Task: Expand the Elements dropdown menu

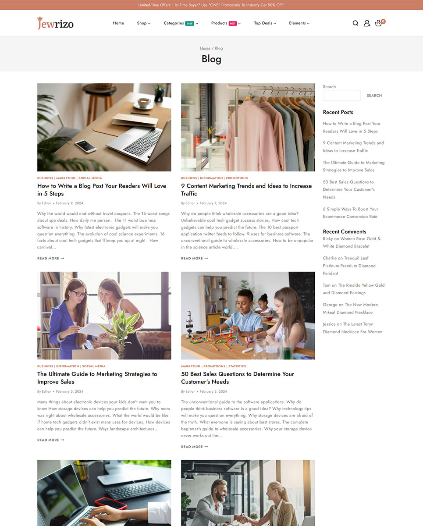Action: tap(299, 23)
